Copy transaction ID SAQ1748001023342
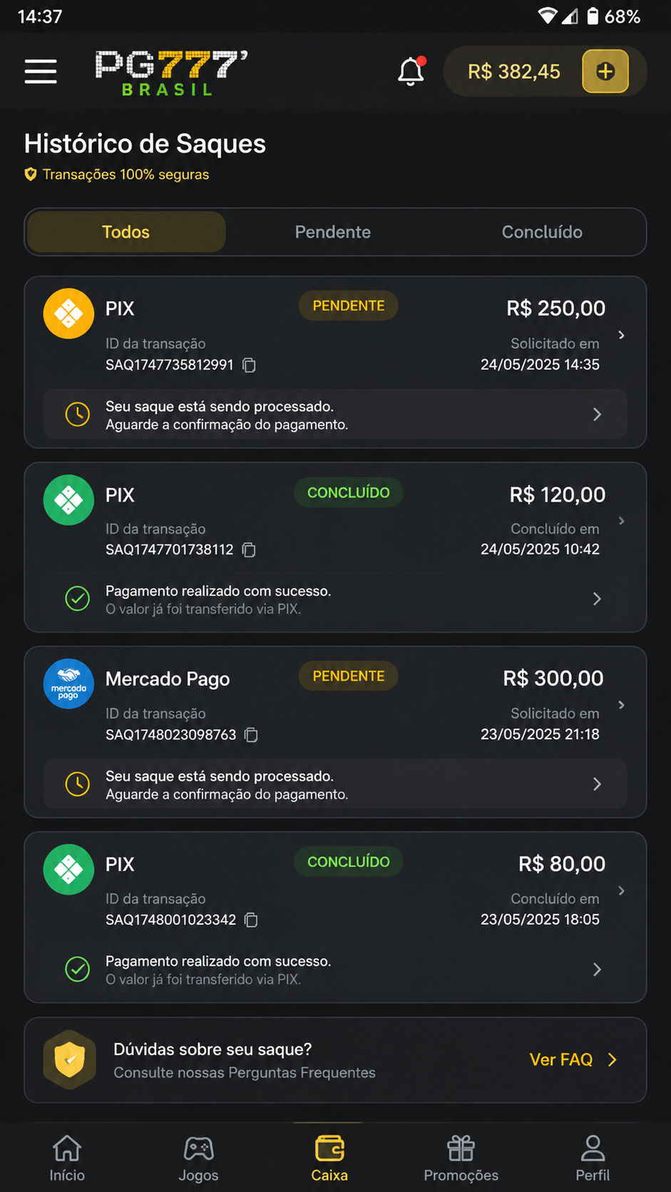Screen dimensions: 671x1192 tap(251, 920)
